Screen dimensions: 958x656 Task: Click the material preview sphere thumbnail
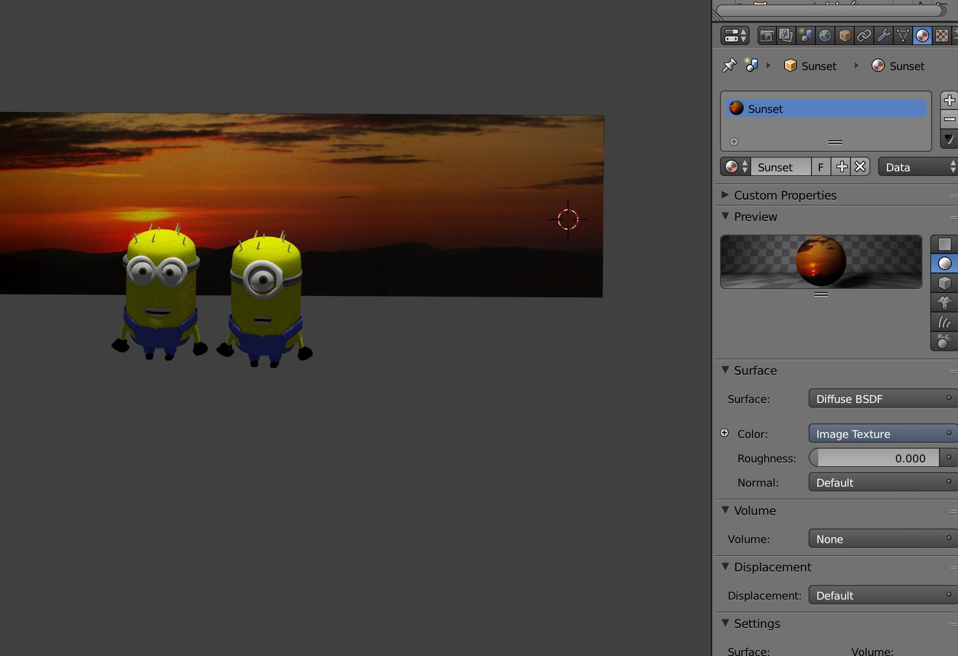click(821, 261)
